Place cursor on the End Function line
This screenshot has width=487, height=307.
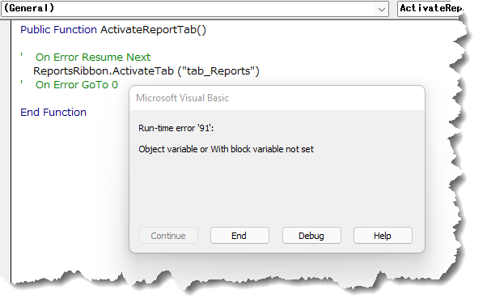(53, 112)
